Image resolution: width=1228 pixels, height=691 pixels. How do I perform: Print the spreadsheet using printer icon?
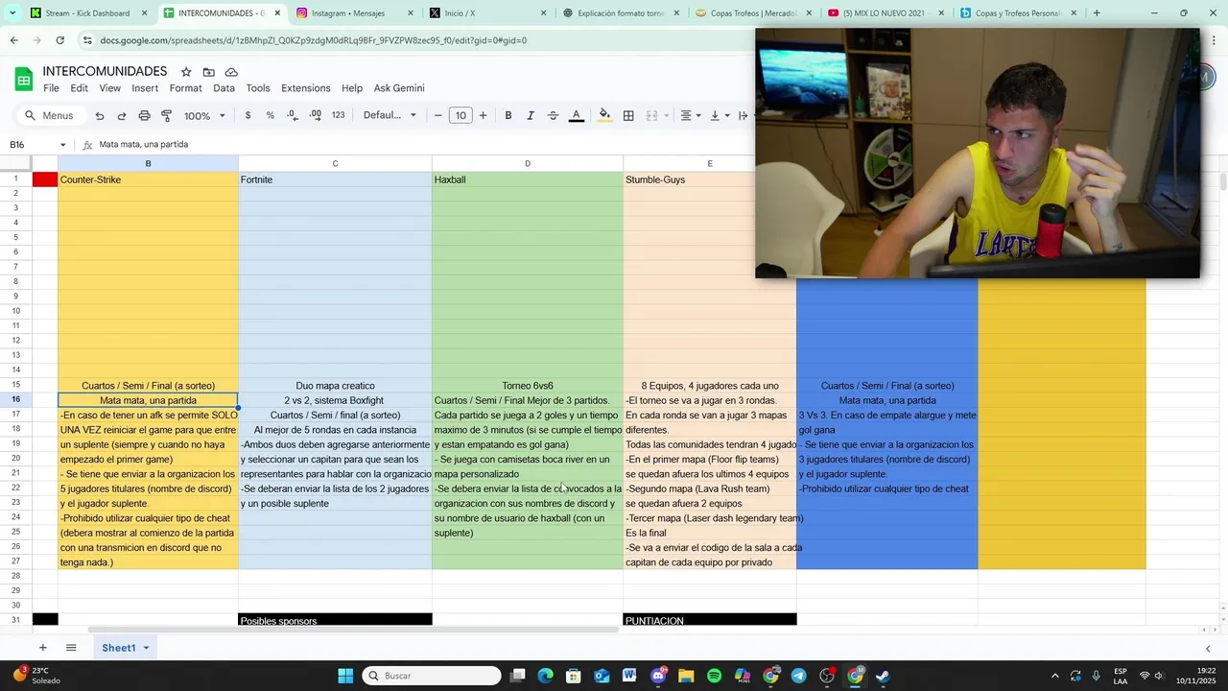(144, 115)
